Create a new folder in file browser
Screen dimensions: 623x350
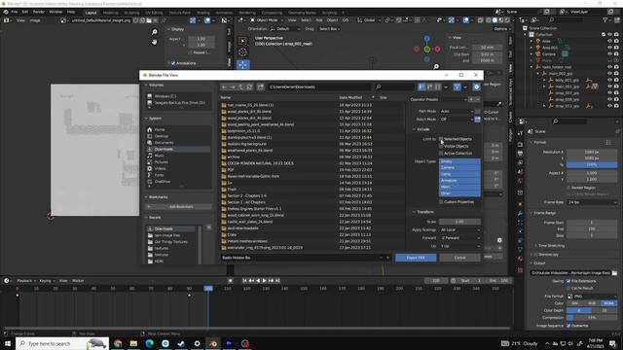coord(260,87)
